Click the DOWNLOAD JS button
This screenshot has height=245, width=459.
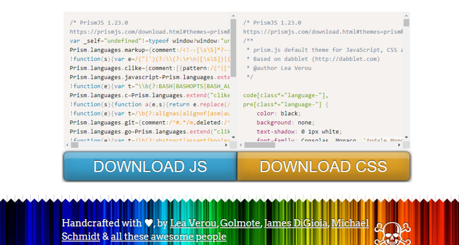150,166
